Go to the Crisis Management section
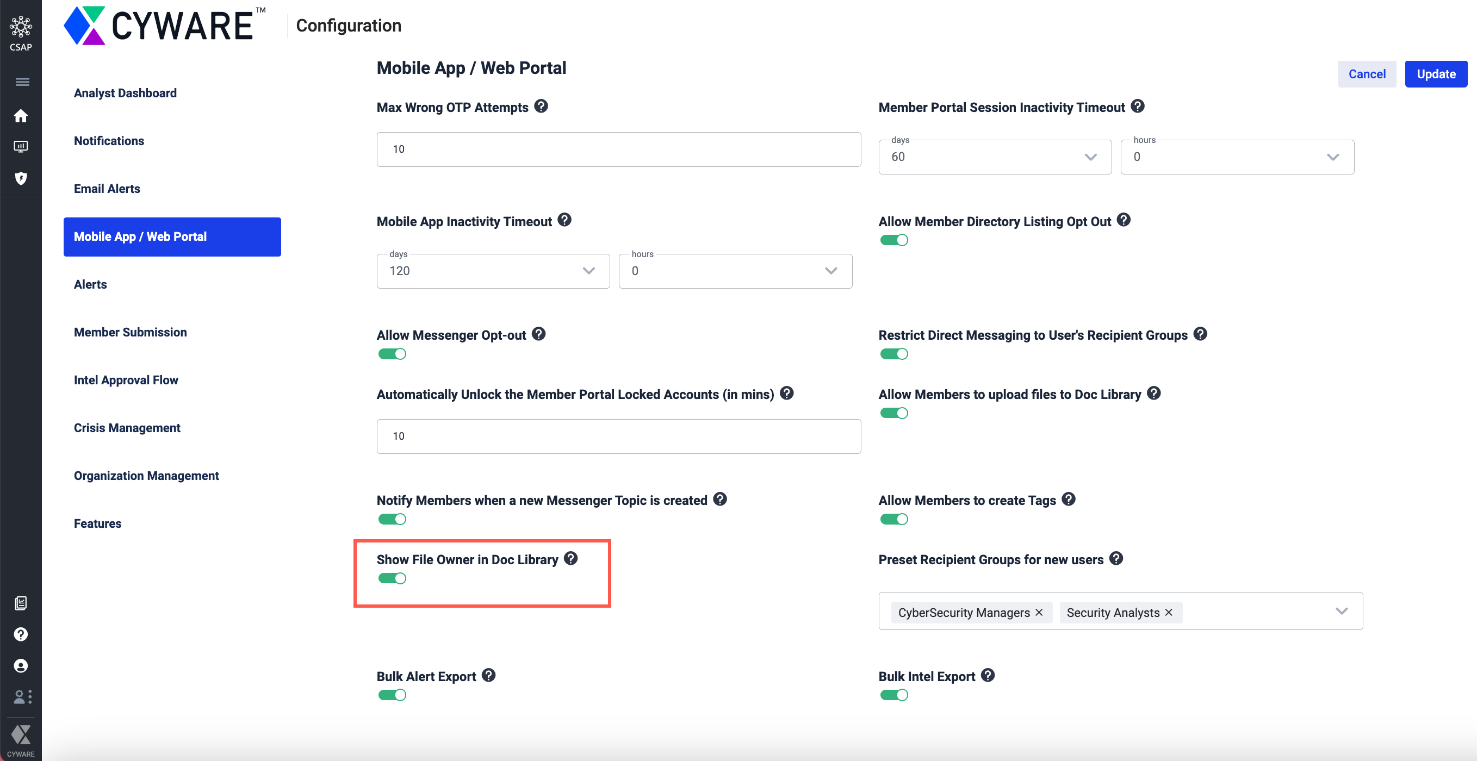Viewport: 1477px width, 761px height. [127, 428]
